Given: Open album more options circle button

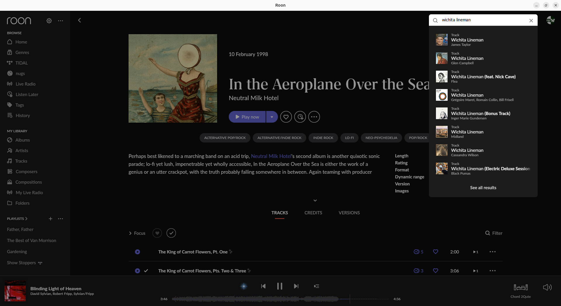Looking at the screenshot, I should tap(314, 117).
